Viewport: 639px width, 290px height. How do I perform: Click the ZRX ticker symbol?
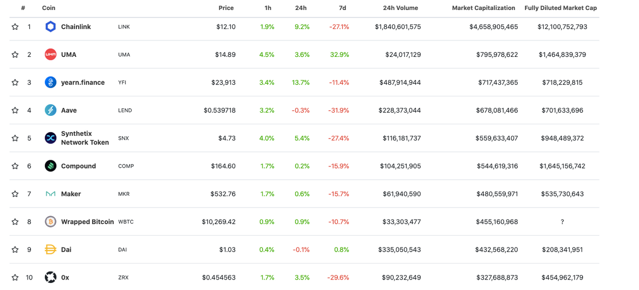(x=123, y=278)
